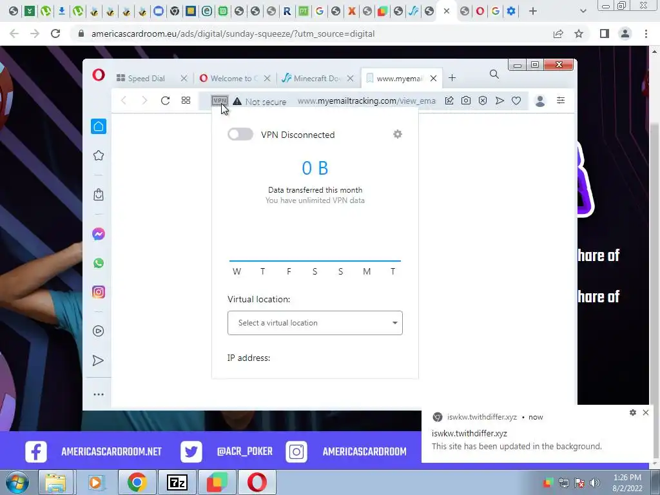This screenshot has width=660, height=495.
Task: Open Opera Easy Setup sliders icon
Action: [561, 100]
